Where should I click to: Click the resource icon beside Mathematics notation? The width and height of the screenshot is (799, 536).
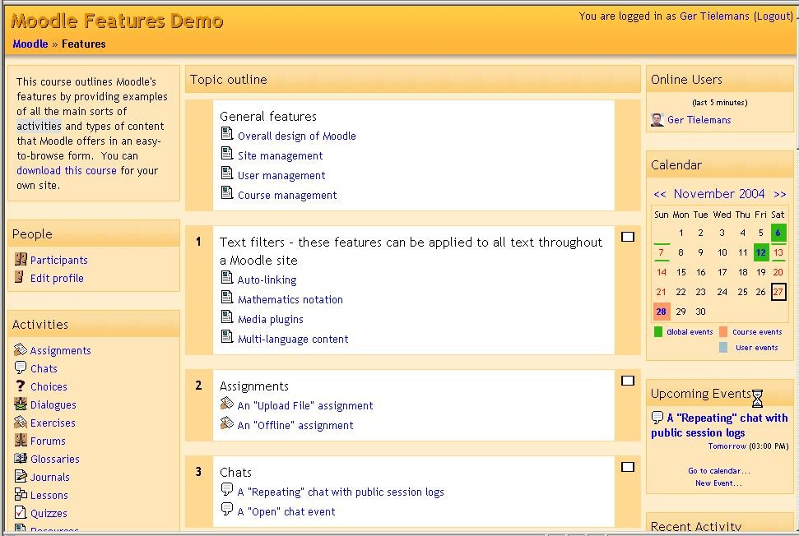[227, 298]
